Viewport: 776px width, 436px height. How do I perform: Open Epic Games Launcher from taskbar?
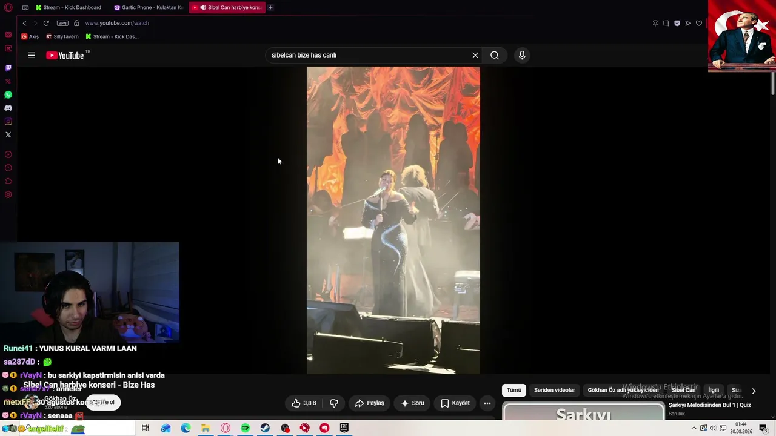(x=344, y=428)
